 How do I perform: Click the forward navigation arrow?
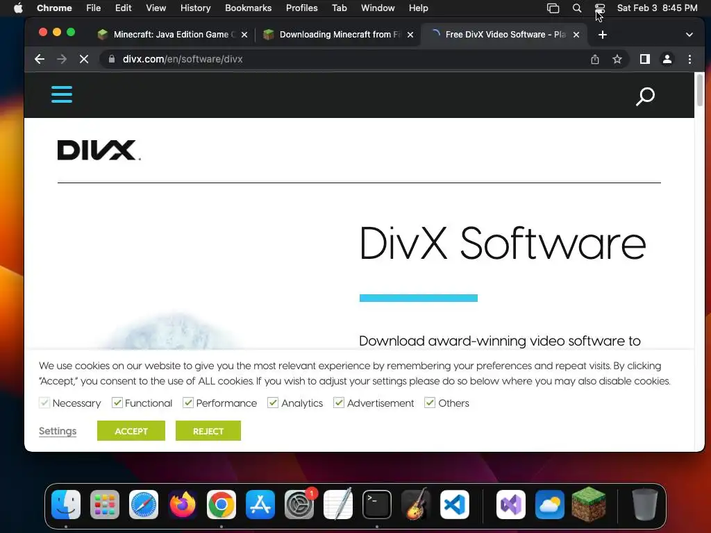(62, 59)
